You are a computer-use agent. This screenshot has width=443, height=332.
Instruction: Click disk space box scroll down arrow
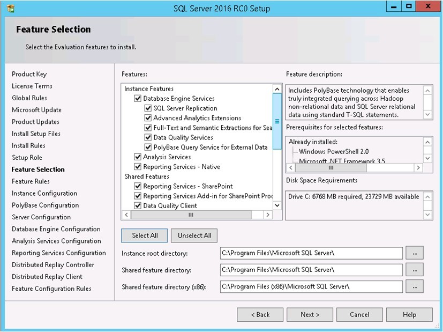coord(427,215)
